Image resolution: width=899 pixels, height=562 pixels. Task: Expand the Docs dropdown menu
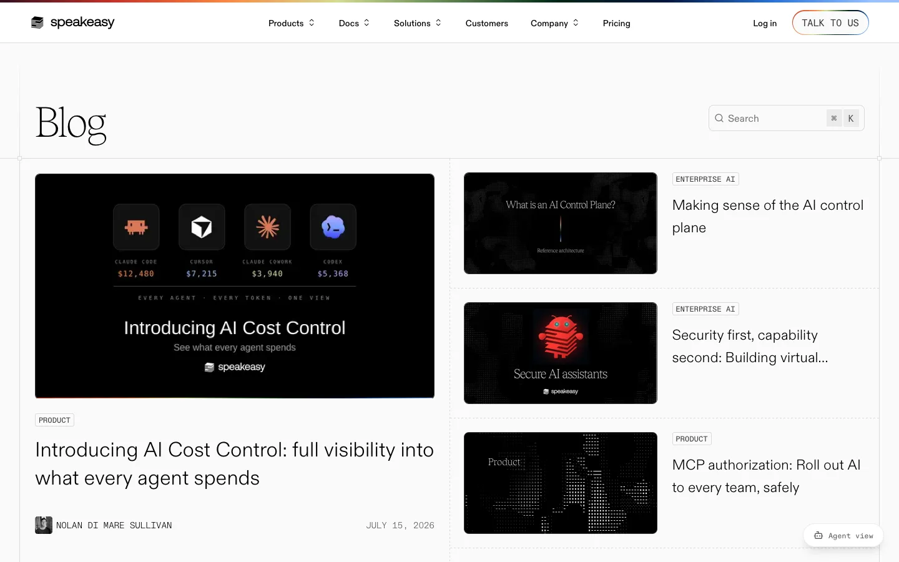click(354, 23)
